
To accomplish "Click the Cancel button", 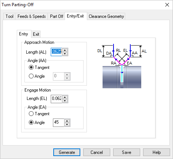I will click(97, 152).
